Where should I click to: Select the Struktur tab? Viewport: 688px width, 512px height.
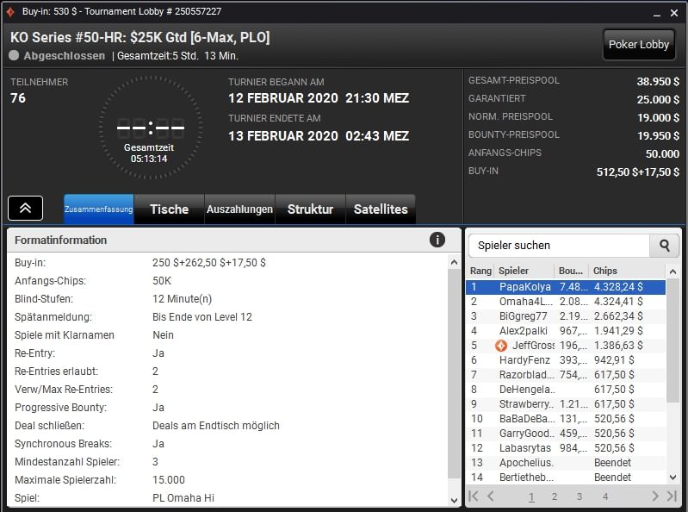pyautogui.click(x=310, y=209)
